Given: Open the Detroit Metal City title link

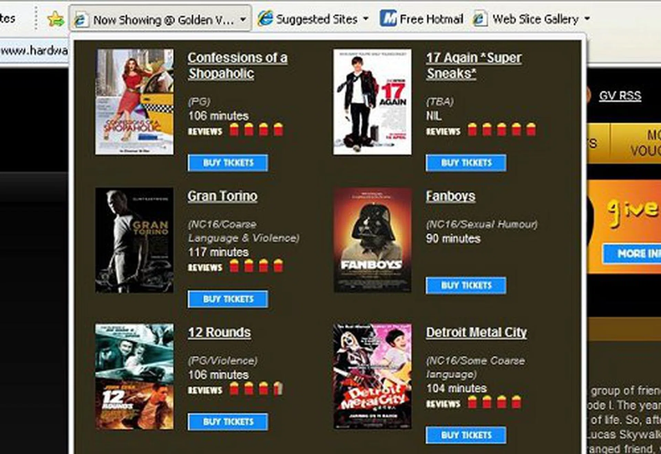Looking at the screenshot, I should click(x=476, y=332).
